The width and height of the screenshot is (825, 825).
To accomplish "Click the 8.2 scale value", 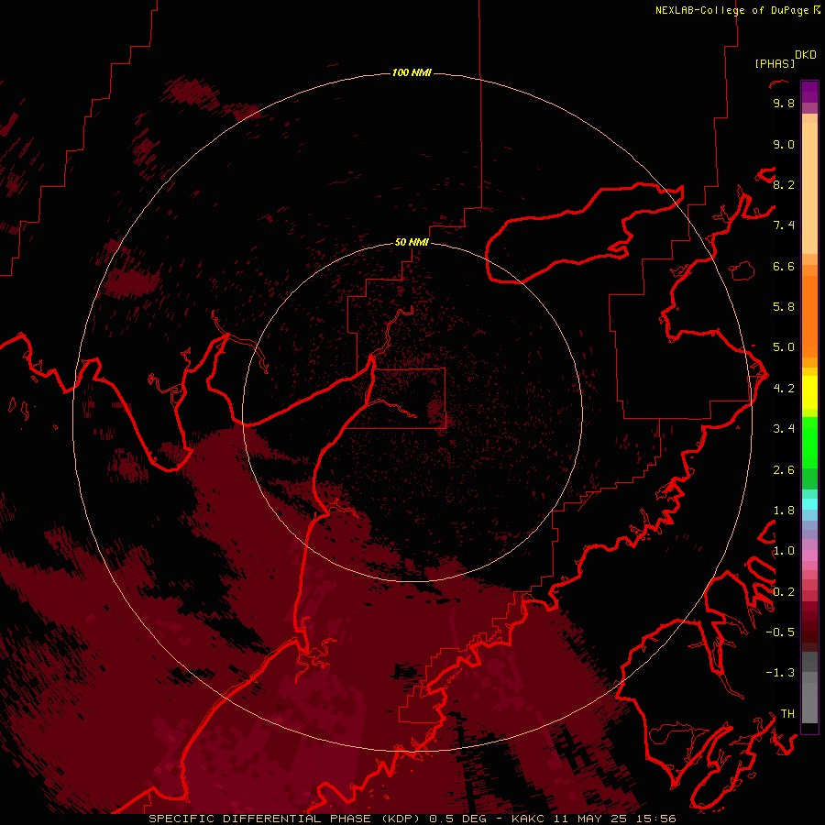I will 784,184.
